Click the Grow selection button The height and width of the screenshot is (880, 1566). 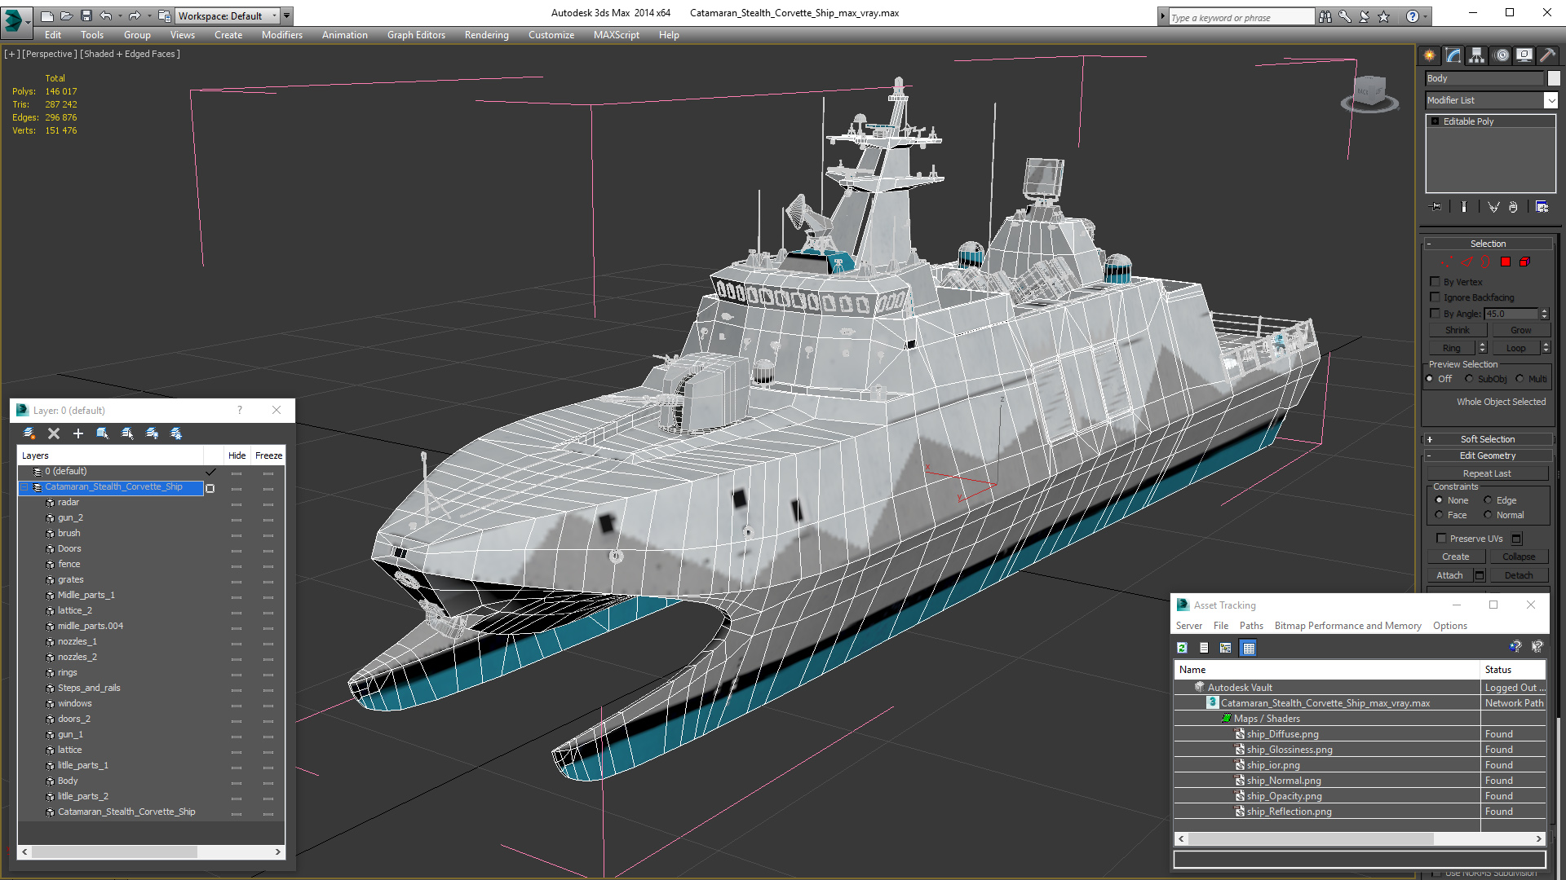[x=1521, y=330]
